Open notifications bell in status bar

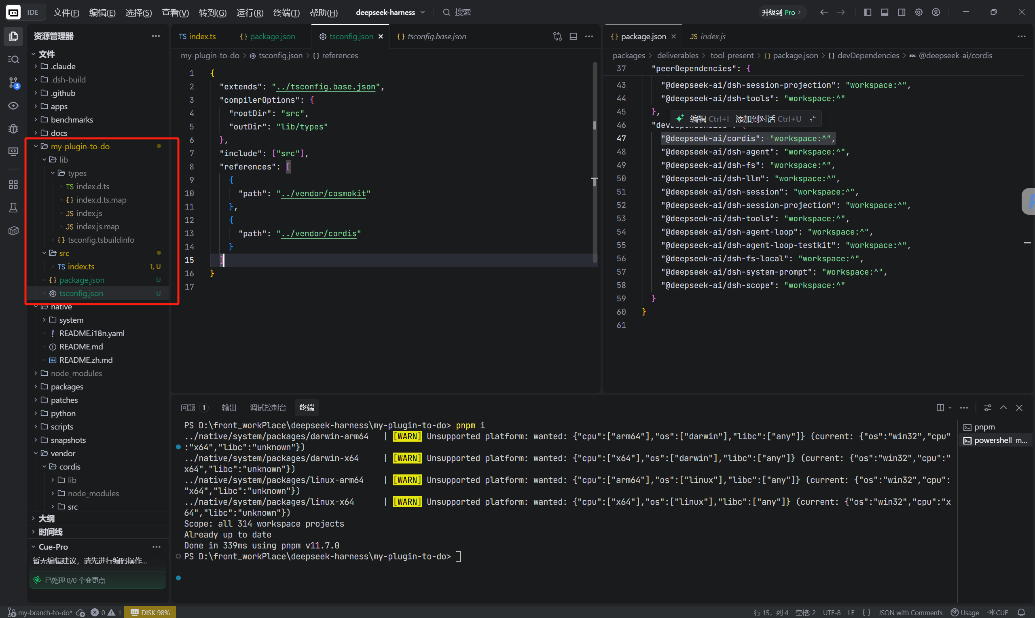pos(1021,613)
